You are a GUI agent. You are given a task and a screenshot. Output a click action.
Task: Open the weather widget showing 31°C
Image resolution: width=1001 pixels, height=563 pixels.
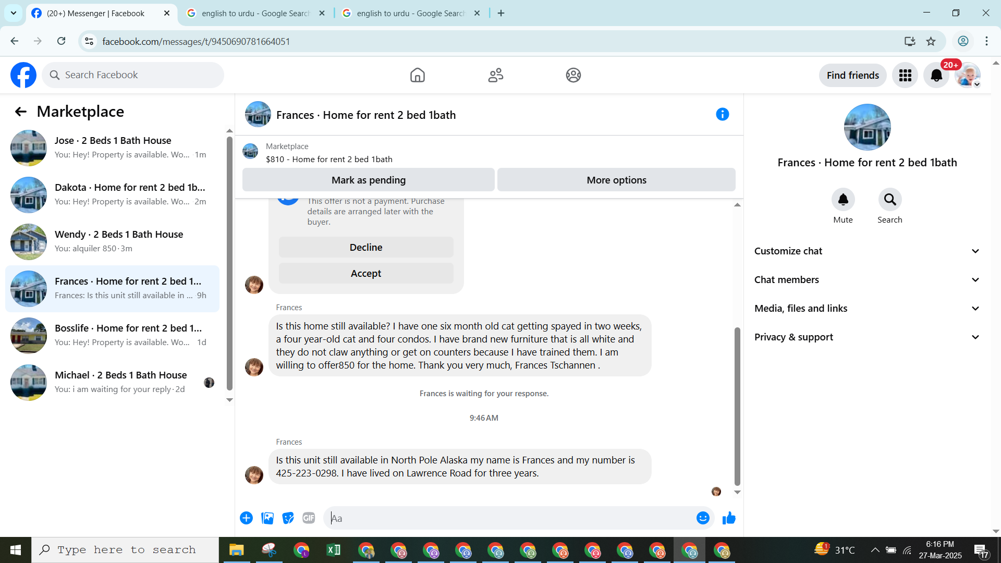834,549
